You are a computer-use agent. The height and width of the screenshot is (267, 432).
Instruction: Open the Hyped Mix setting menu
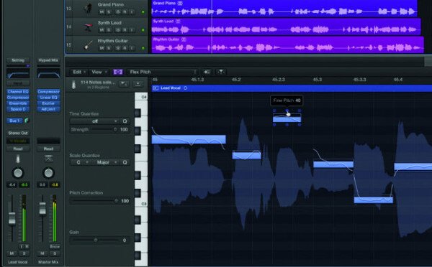click(48, 60)
